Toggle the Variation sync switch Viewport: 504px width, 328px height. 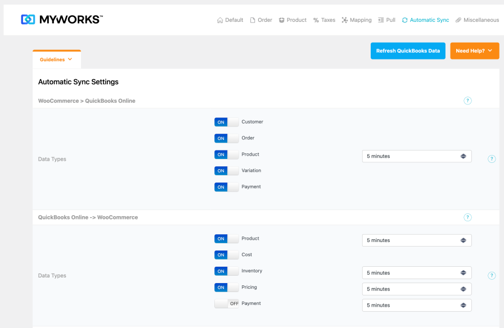226,171
